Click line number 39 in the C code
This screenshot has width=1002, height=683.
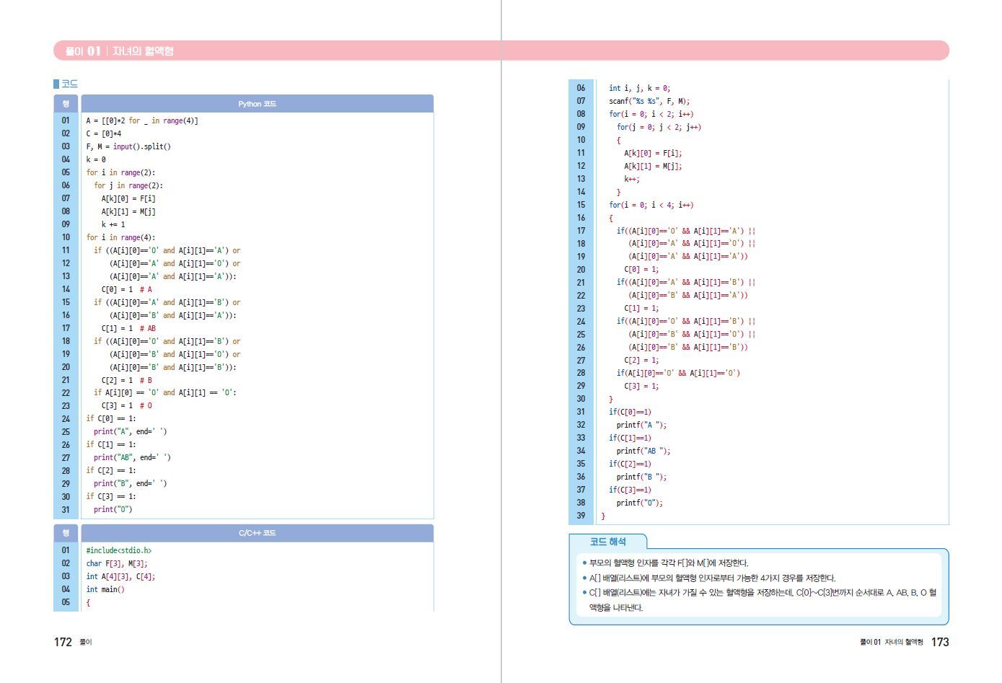(x=581, y=516)
